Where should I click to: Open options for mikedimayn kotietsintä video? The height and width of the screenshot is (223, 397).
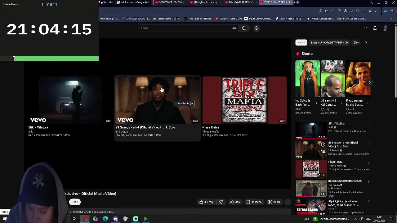369,181
